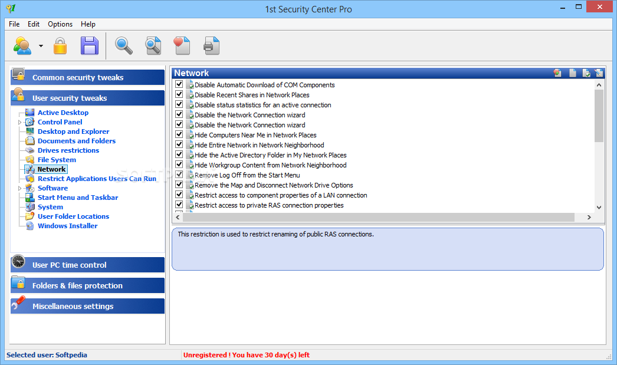Open Folders & files protection section

pos(87,285)
